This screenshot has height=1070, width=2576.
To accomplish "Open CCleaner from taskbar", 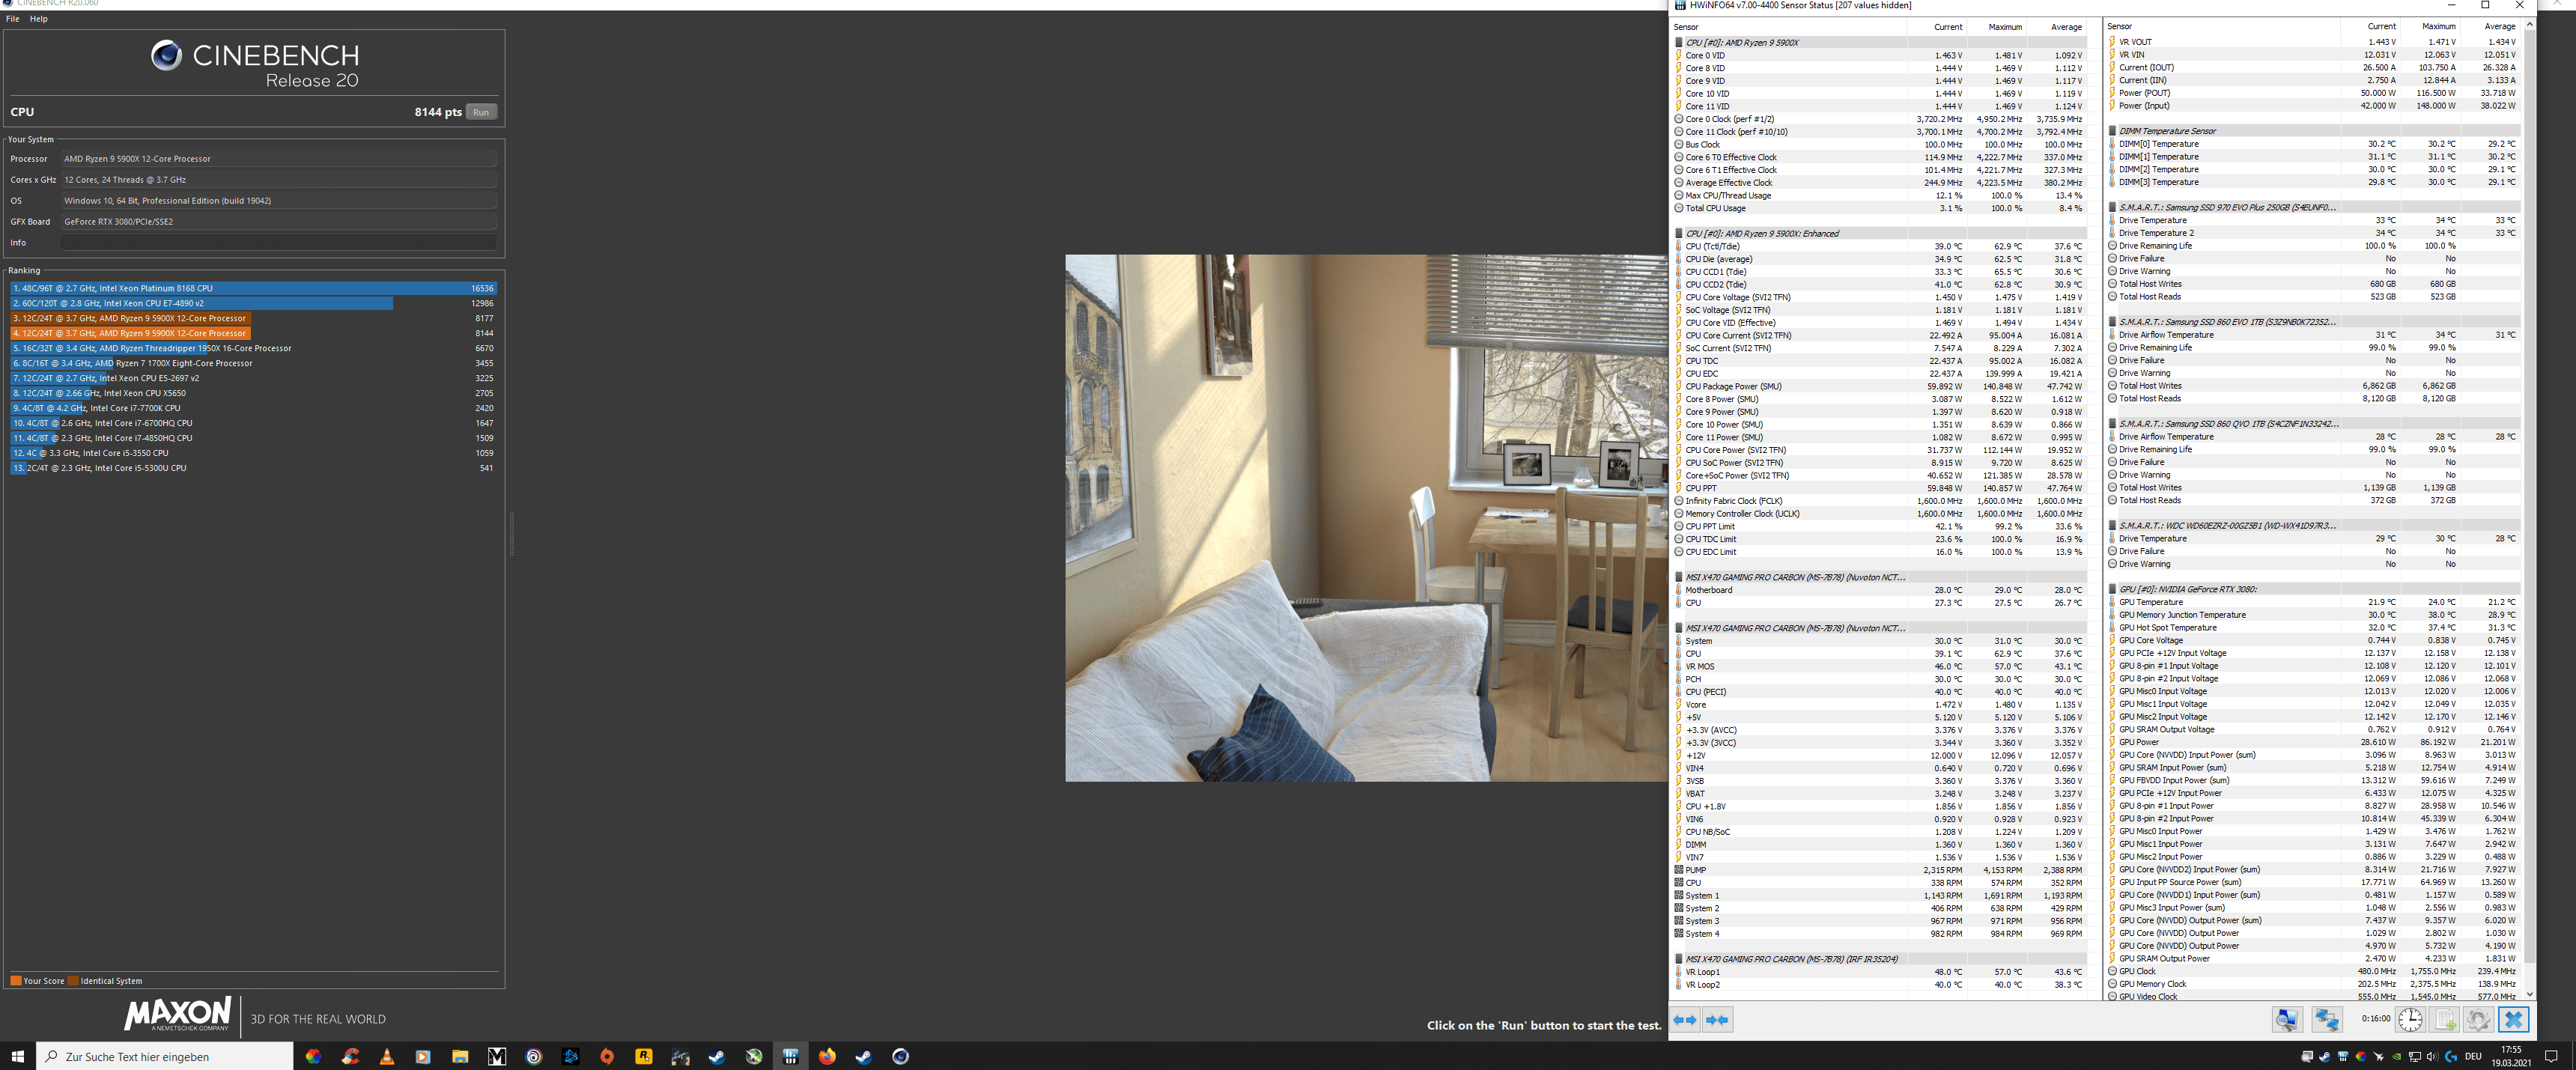I will (350, 1056).
